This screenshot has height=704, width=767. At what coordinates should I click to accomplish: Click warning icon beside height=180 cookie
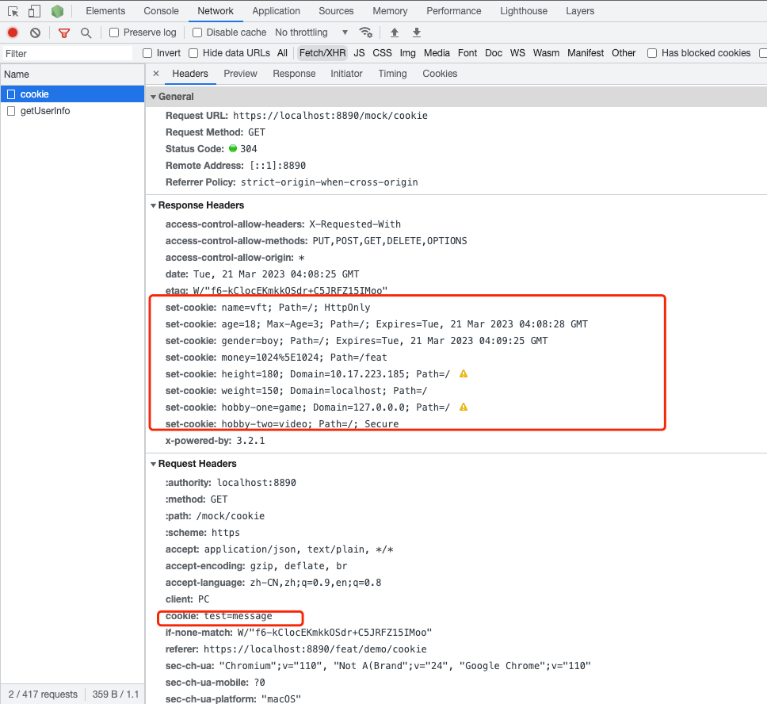(464, 374)
